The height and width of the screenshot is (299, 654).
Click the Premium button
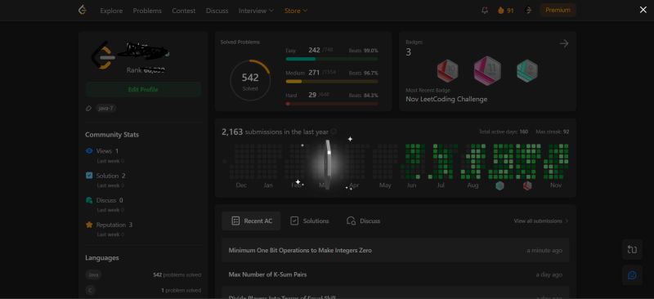pyautogui.click(x=558, y=10)
